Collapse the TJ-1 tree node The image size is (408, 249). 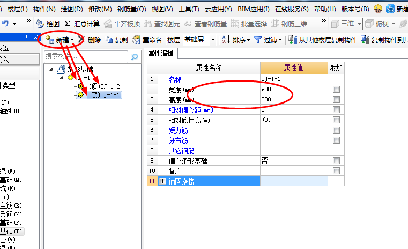click(x=62, y=78)
